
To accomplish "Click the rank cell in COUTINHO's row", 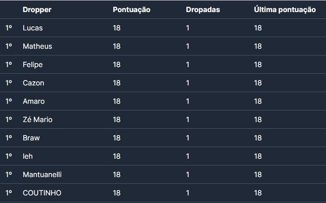I will pos(9,193).
